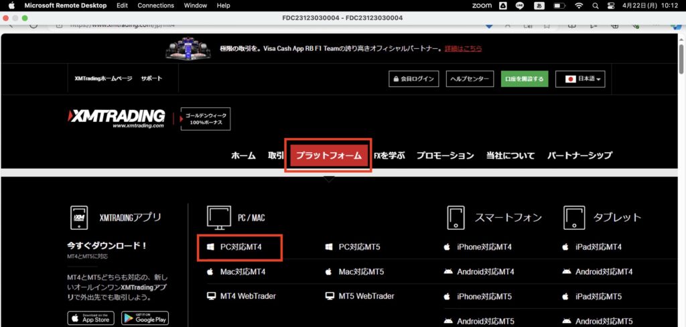The image size is (686, 327).
Task: Click the Mac対応MT5 link
Action: click(x=361, y=272)
